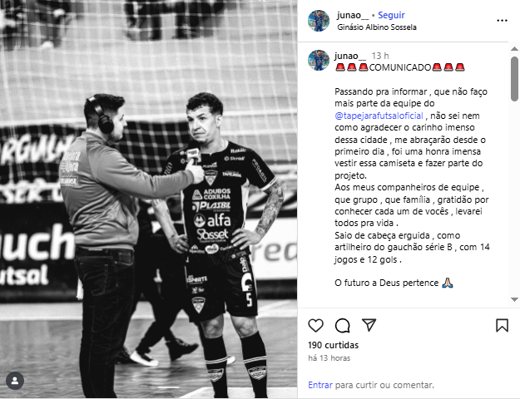Click the há 13 horas timestamp

pyautogui.click(x=329, y=358)
